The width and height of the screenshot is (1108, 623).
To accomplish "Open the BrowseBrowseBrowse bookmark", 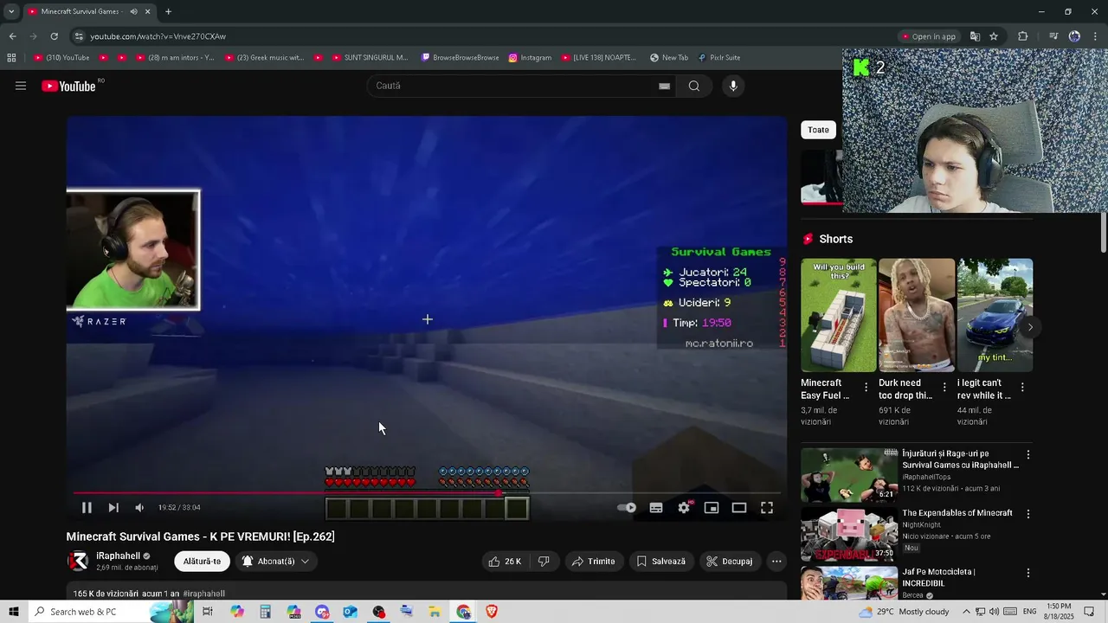I will (460, 58).
